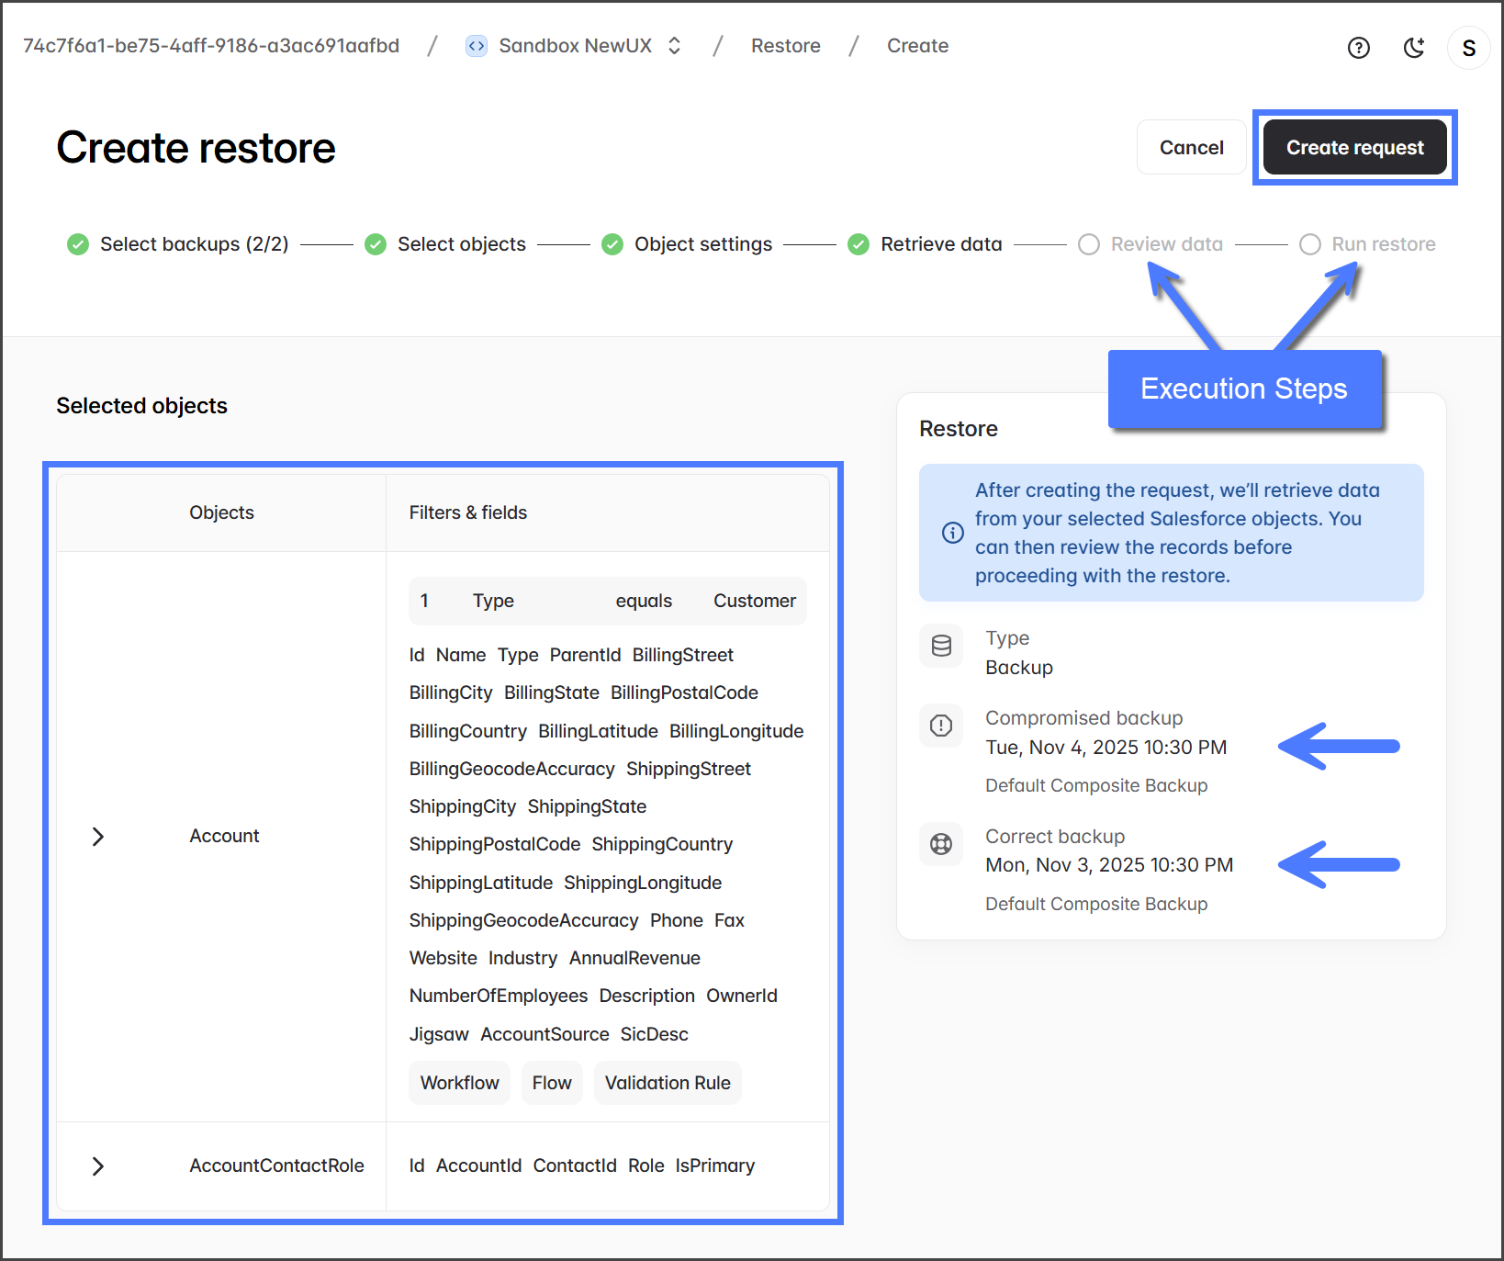Image resolution: width=1504 pixels, height=1261 pixels.
Task: Click the Cancel button
Action: [1191, 148]
